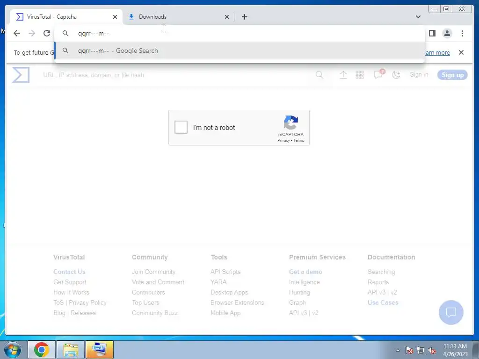This screenshot has height=359, width=479.
Task: Click in the address bar text
Action: pos(94,33)
